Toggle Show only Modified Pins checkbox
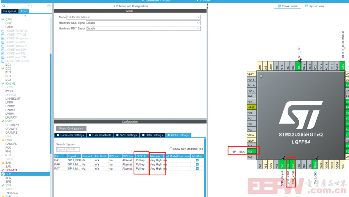Image resolution: width=349 pixels, height=197 pixels. click(171, 149)
